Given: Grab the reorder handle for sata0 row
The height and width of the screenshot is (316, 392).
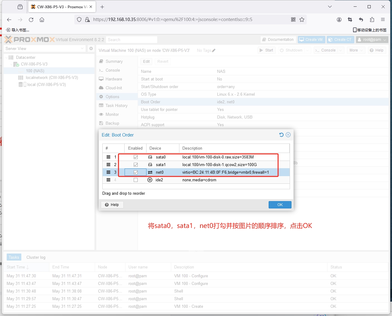Looking at the screenshot, I should click(108, 157).
